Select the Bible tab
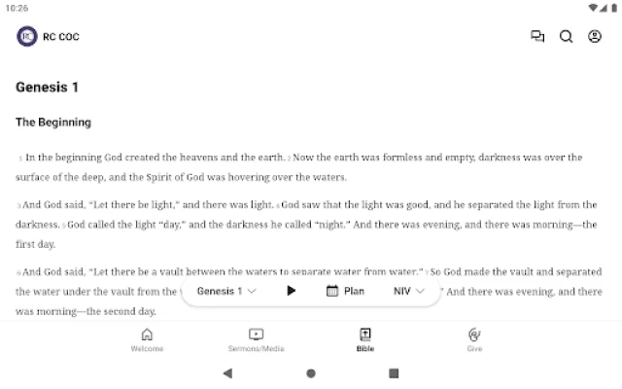Image resolution: width=622 pixels, height=389 pixels. point(365,340)
